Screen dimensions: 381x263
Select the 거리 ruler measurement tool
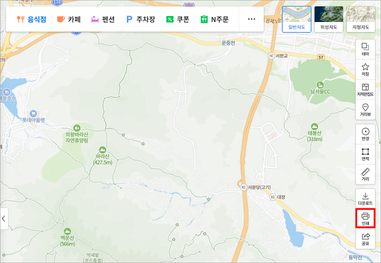(366, 174)
